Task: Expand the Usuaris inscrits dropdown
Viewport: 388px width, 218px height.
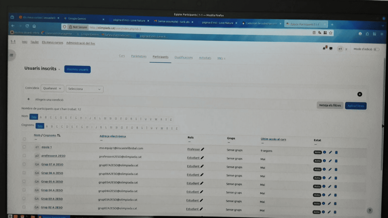Action: click(x=59, y=69)
